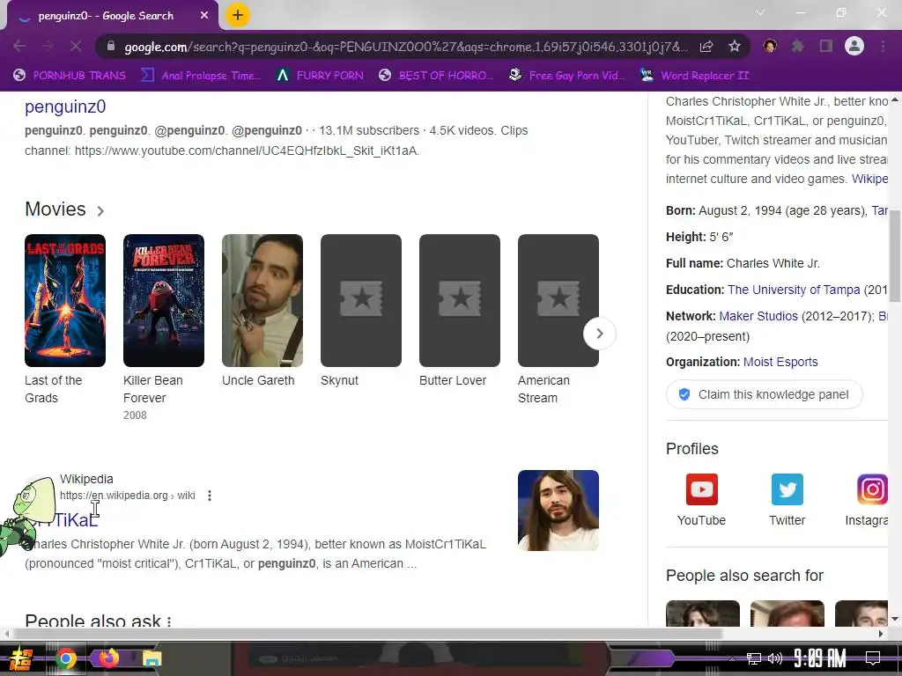Stop loading the page
902x676 pixels.
pos(76,46)
